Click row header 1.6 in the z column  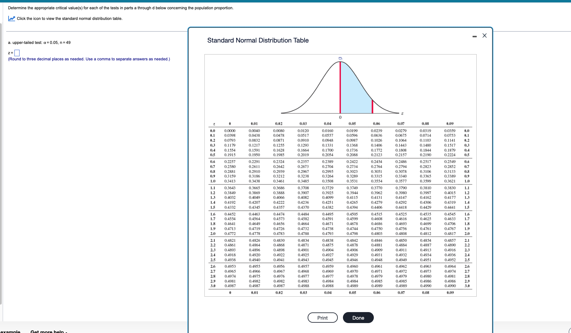click(213, 213)
